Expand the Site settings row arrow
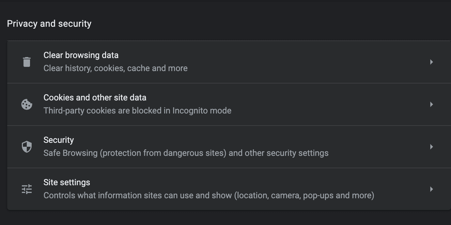The width and height of the screenshot is (451, 225). (x=432, y=189)
